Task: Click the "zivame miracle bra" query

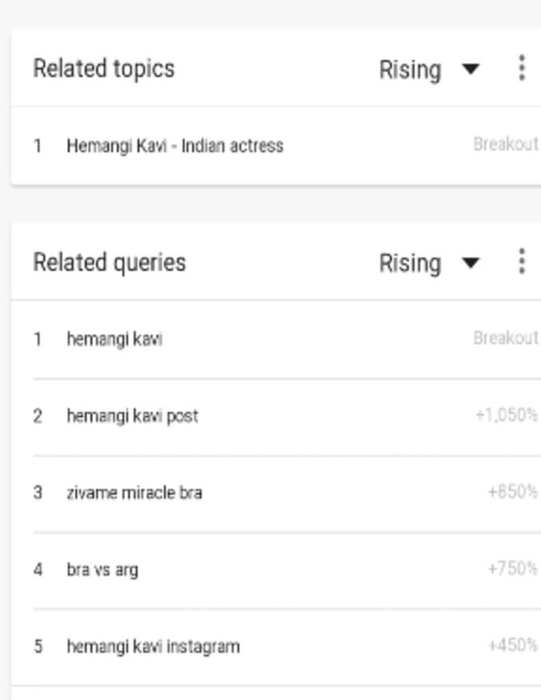Action: [x=134, y=493]
